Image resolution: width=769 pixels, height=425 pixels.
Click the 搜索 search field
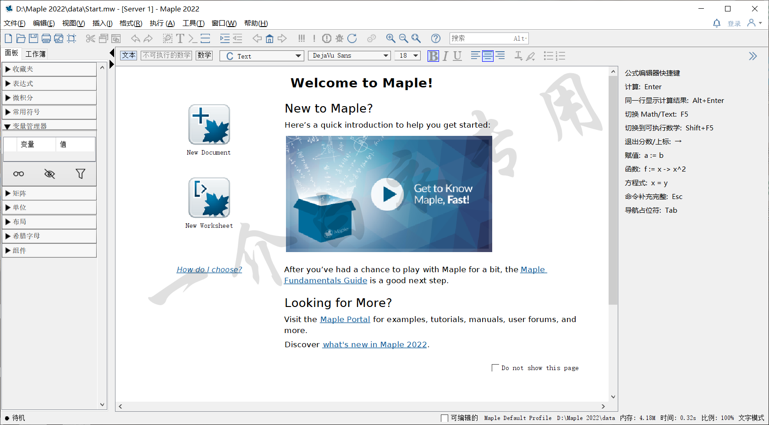click(489, 38)
